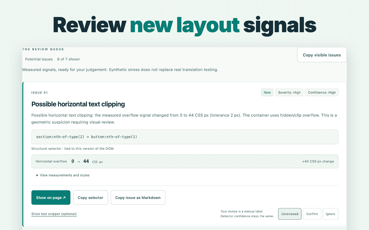Select the Unreviewed review label
The height and width of the screenshot is (230, 369).
click(290, 214)
